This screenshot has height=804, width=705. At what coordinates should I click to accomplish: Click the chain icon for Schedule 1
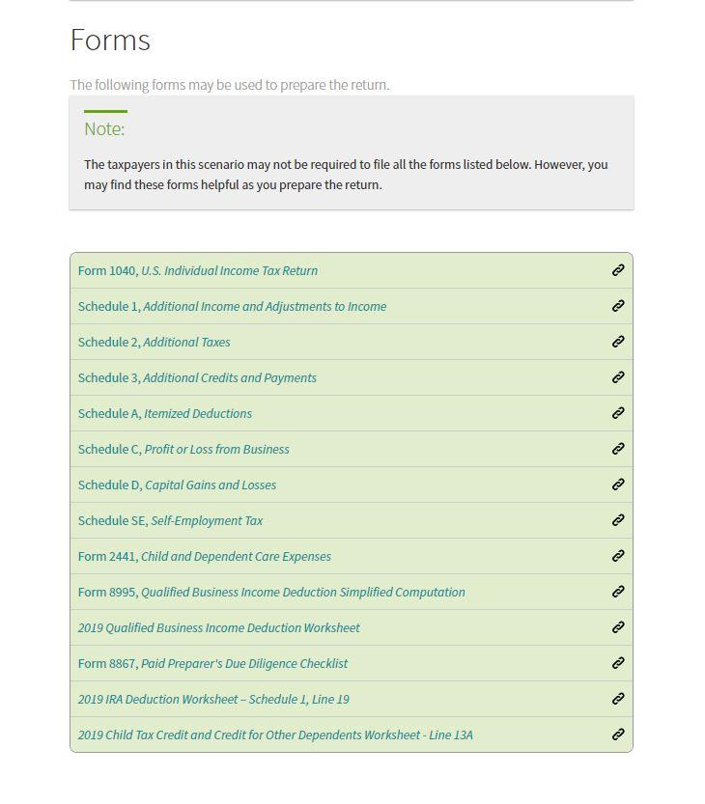pyautogui.click(x=617, y=306)
